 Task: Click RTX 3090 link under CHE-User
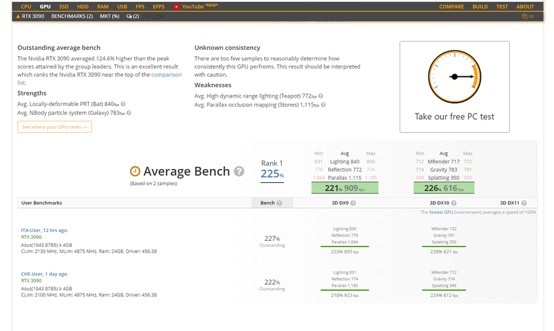(x=31, y=280)
